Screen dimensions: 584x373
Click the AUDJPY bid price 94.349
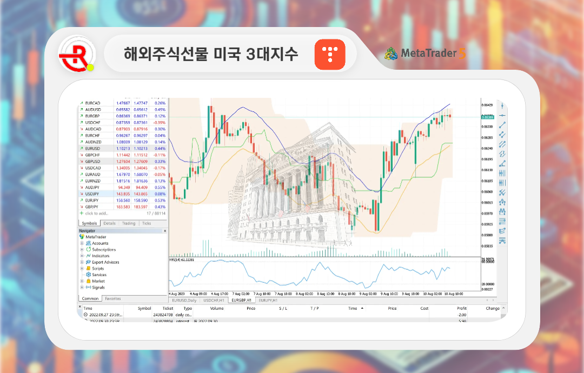coord(124,188)
